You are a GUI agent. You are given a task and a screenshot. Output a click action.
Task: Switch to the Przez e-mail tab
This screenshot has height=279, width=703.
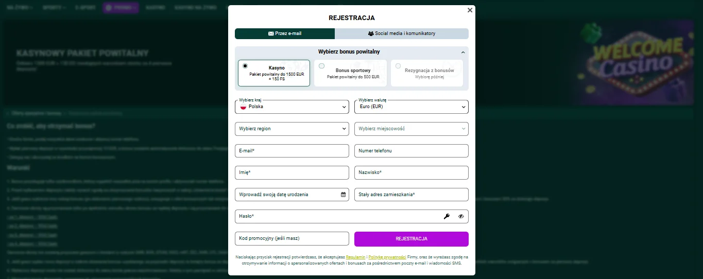pyautogui.click(x=285, y=33)
